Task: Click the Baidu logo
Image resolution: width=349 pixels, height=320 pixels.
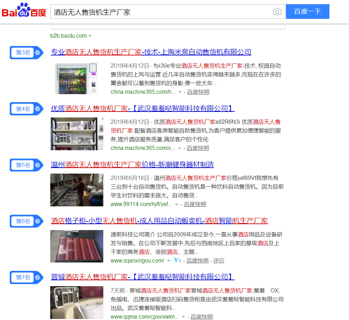Action: tap(24, 10)
